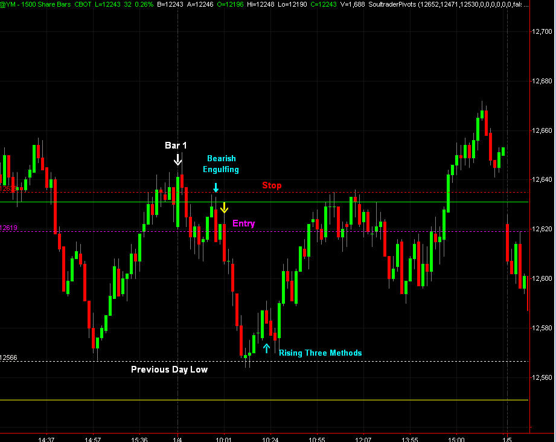The width and height of the screenshot is (556, 442).
Task: Click the O=12196 open value
Action: (230, 5)
